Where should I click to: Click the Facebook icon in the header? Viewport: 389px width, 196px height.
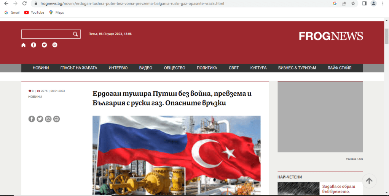34,45
